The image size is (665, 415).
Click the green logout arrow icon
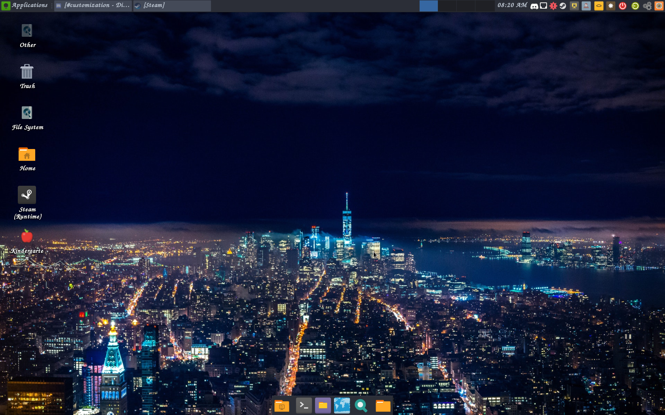click(x=635, y=6)
